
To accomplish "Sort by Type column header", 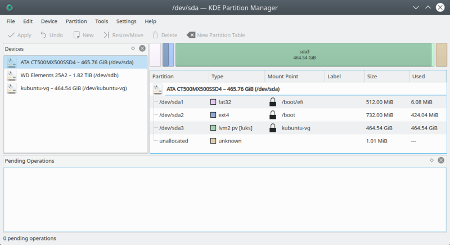I will (237, 77).
